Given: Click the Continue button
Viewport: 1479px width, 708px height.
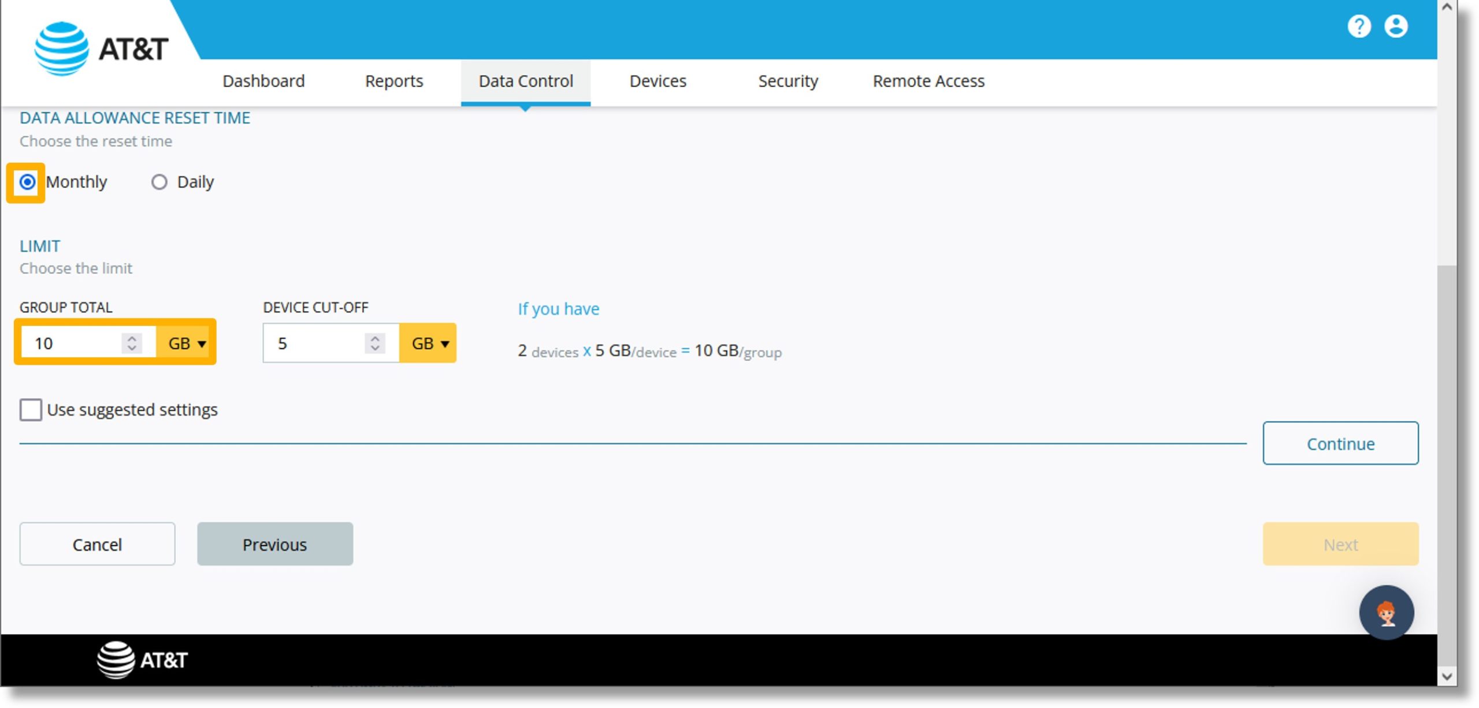Looking at the screenshot, I should coord(1340,443).
